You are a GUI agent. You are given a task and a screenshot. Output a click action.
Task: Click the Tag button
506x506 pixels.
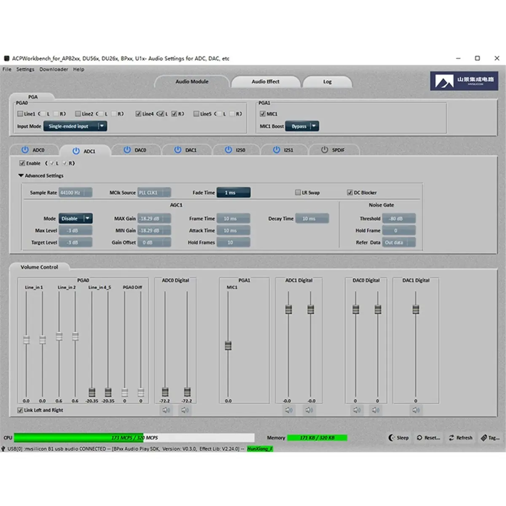490,438
